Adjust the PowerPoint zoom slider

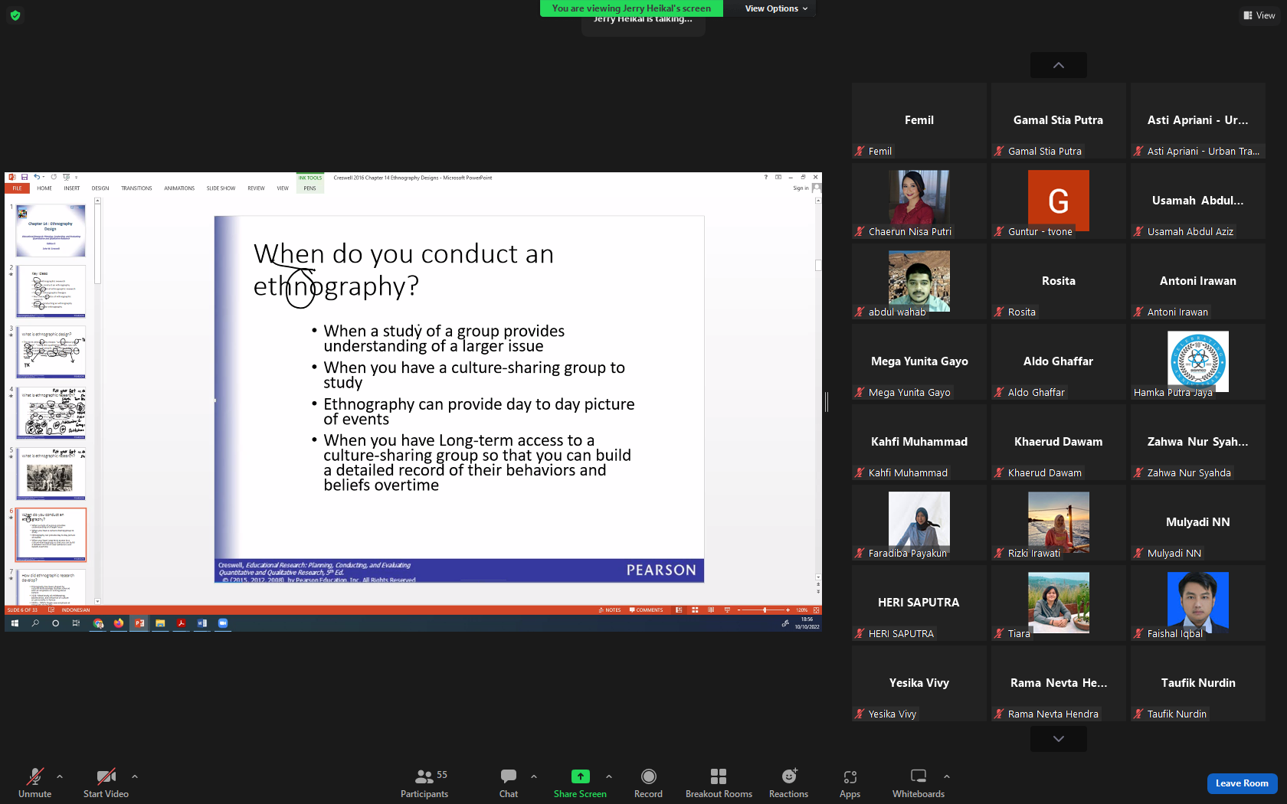[x=764, y=610]
